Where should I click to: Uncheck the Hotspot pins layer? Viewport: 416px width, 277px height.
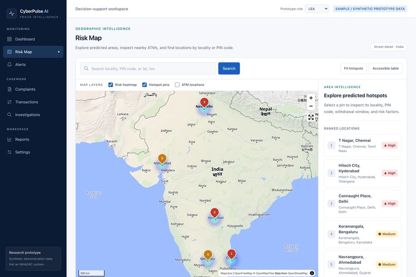coord(145,85)
